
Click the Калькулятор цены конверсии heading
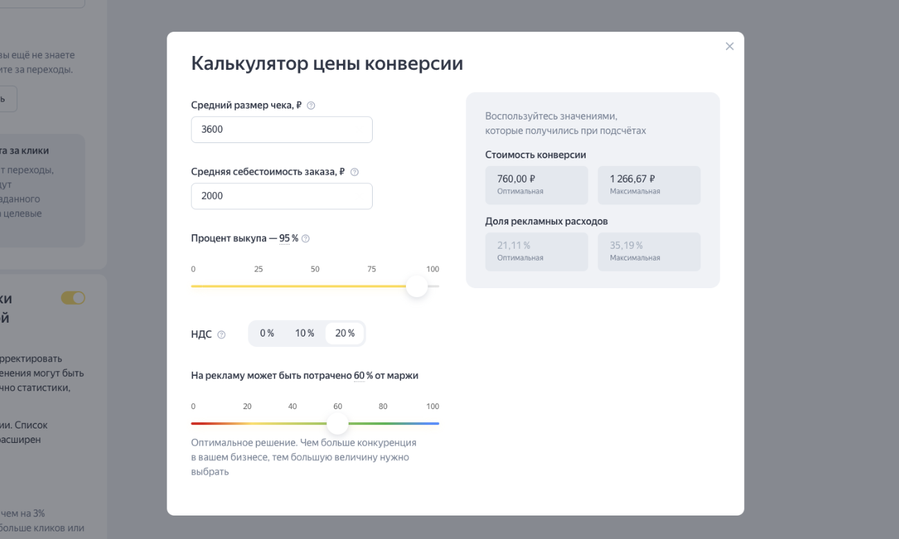(327, 64)
